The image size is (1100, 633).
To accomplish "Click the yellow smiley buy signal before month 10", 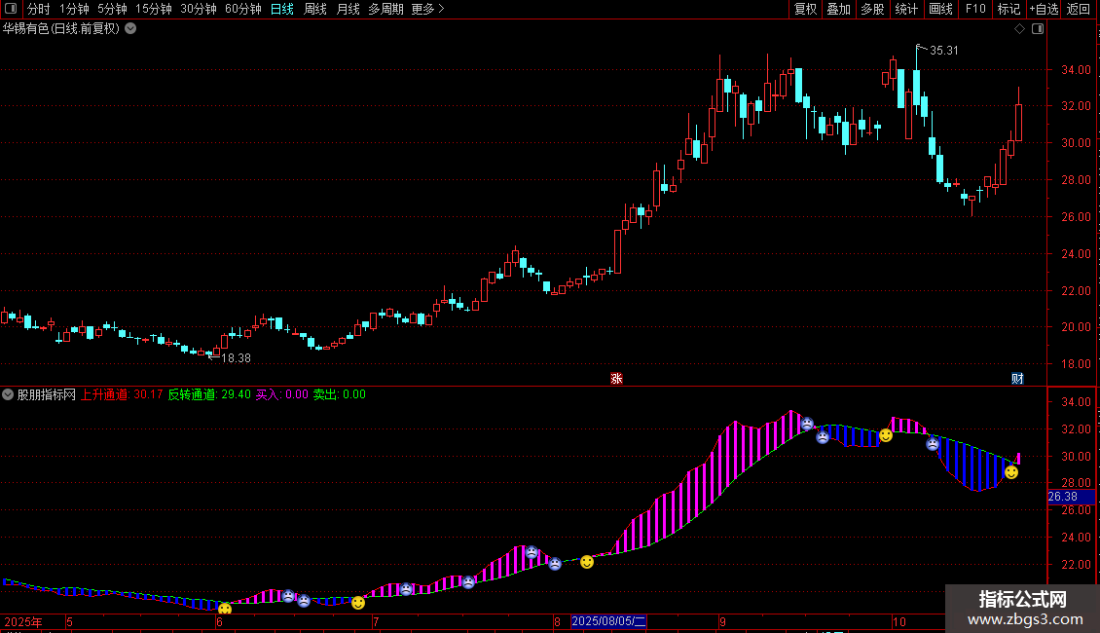I will click(886, 436).
